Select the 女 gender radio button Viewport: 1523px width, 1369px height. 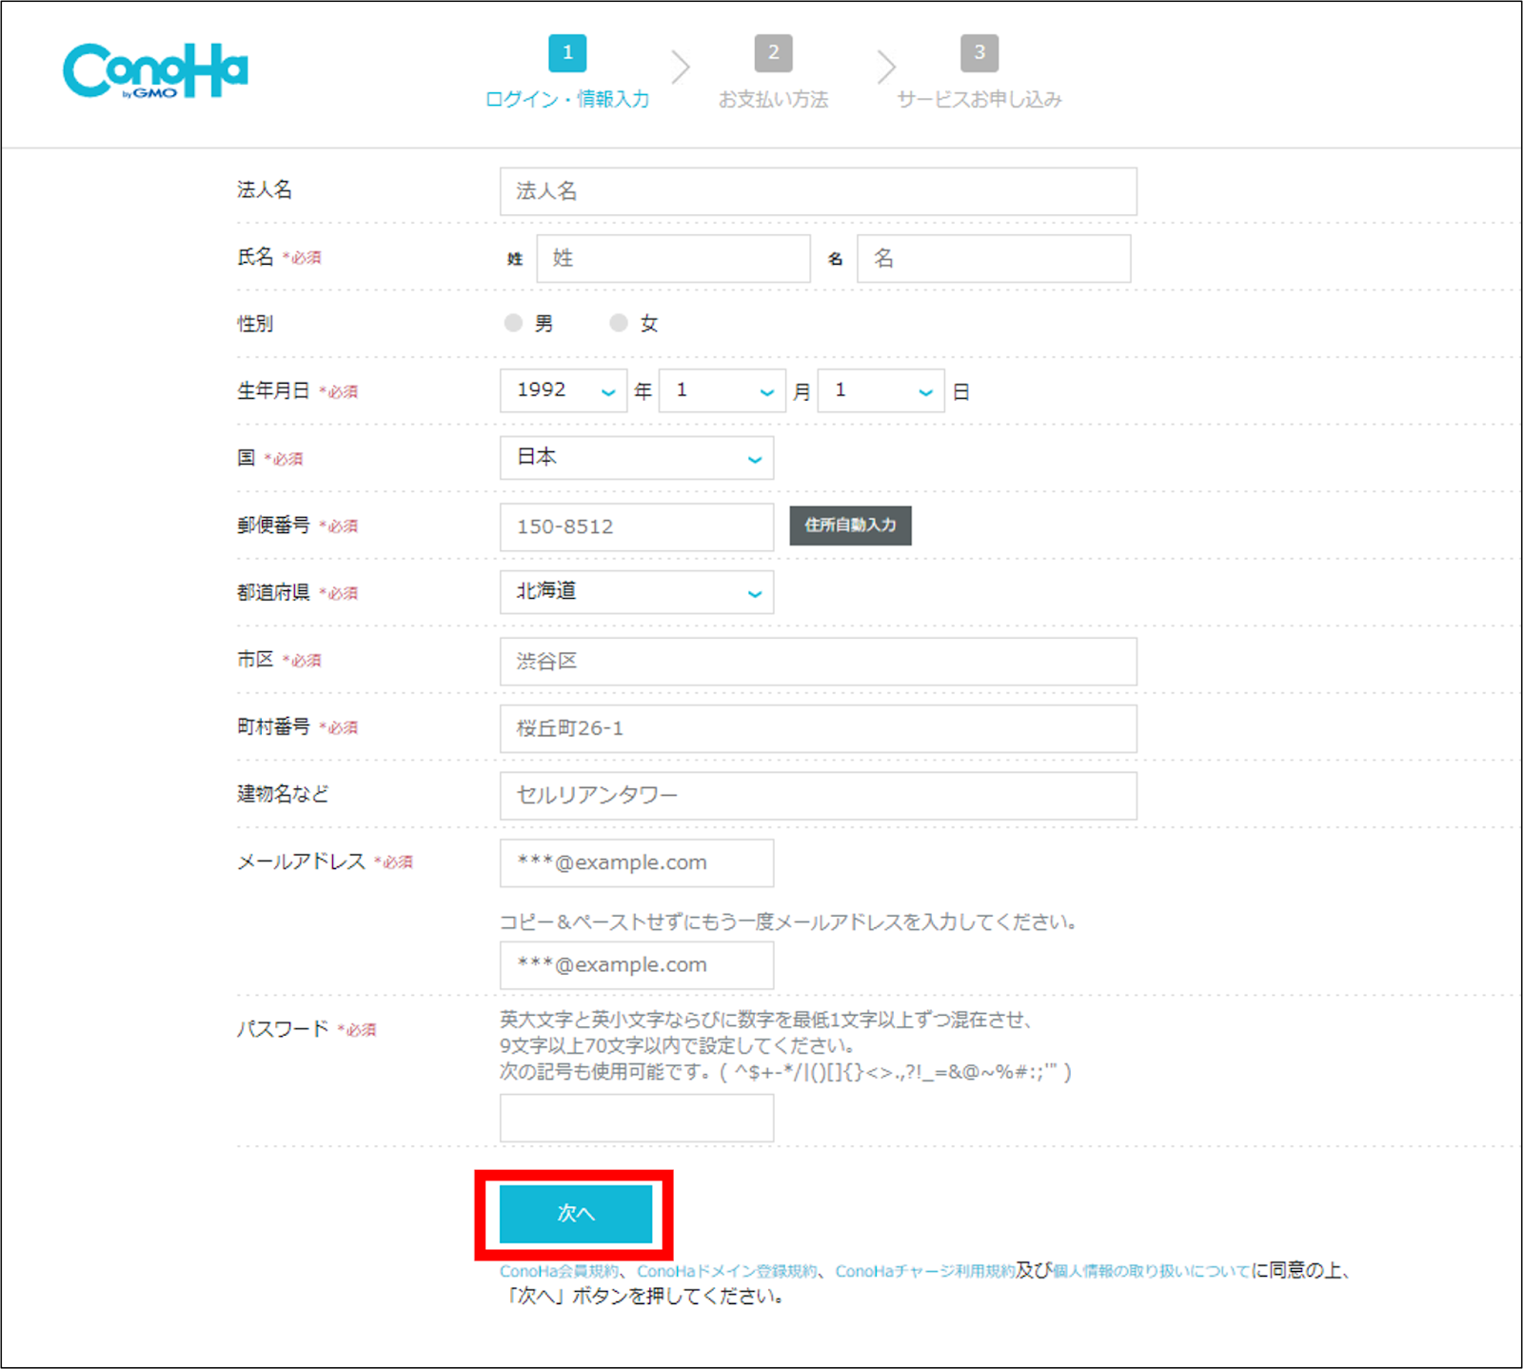click(619, 323)
